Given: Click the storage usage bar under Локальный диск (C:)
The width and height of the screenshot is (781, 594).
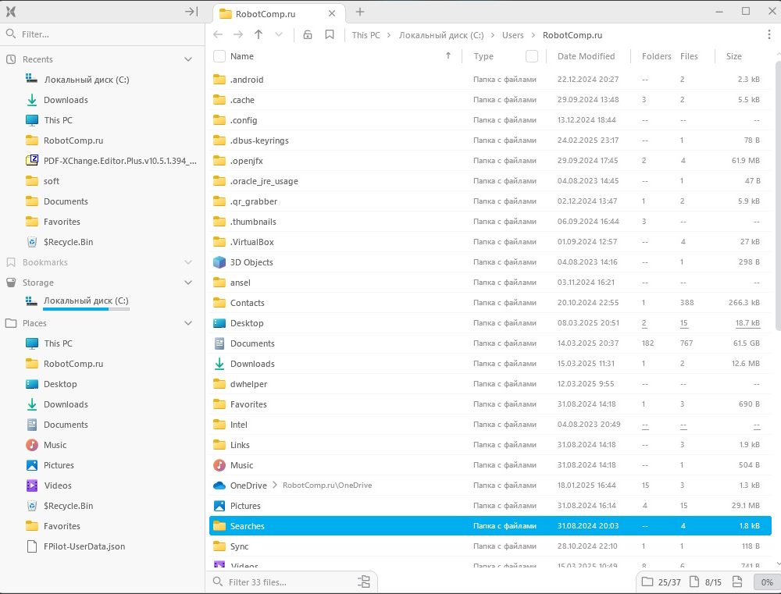Looking at the screenshot, I should (x=86, y=309).
